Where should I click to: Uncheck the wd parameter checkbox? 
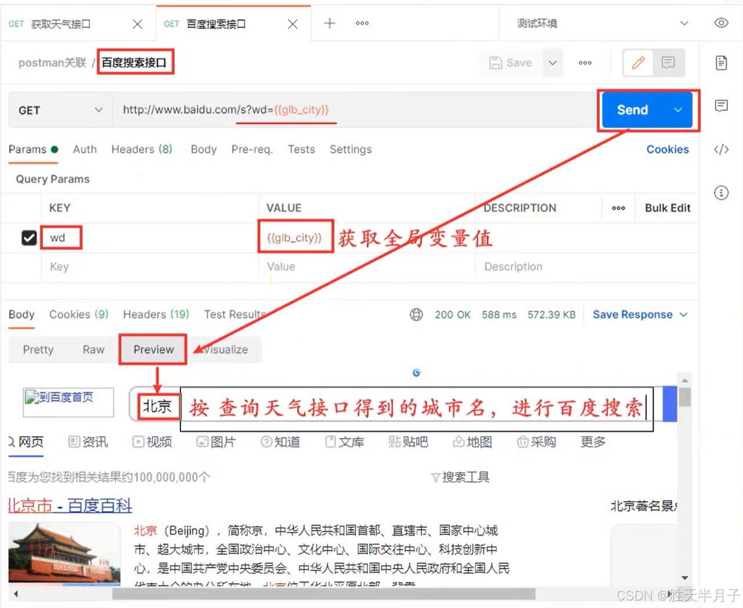[29, 238]
